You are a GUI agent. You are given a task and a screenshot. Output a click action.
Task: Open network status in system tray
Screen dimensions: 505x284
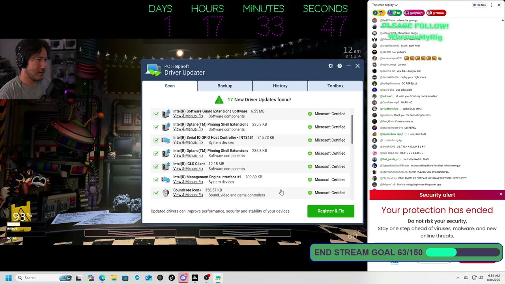[474, 278]
